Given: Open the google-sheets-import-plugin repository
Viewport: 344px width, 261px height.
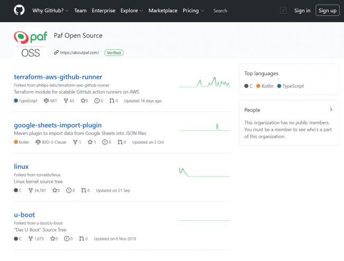Looking at the screenshot, I should tap(58, 125).
